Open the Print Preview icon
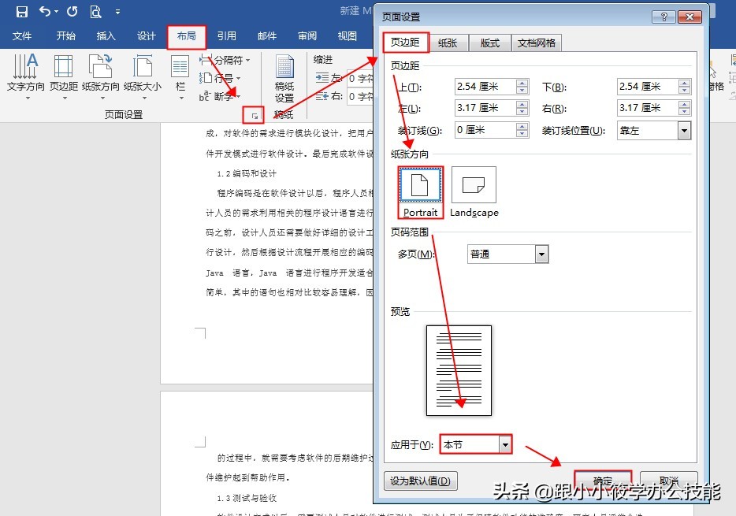The height and width of the screenshot is (516, 736). 95,11
